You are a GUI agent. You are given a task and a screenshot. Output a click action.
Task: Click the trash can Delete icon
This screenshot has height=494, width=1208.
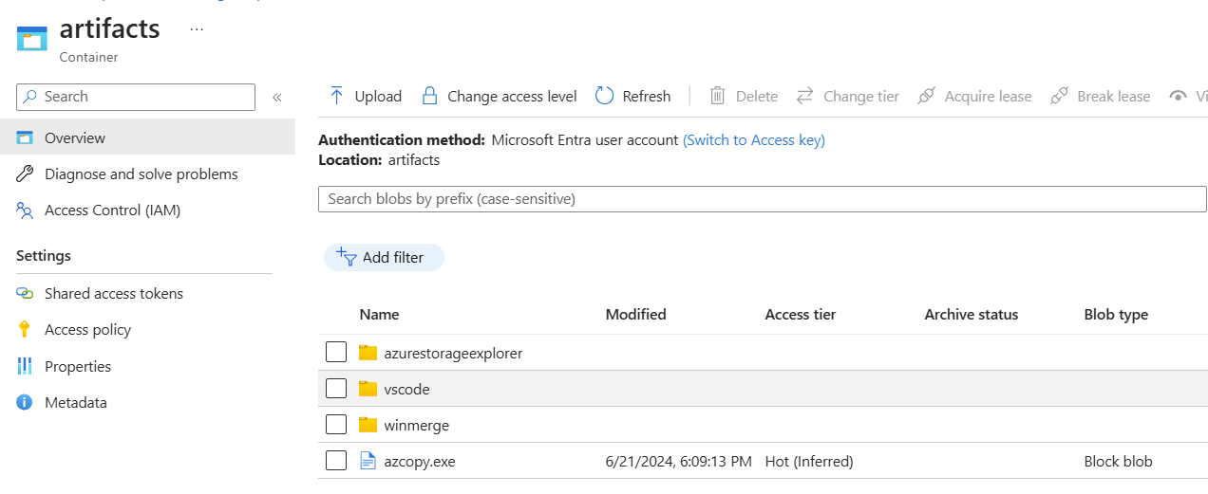click(718, 96)
